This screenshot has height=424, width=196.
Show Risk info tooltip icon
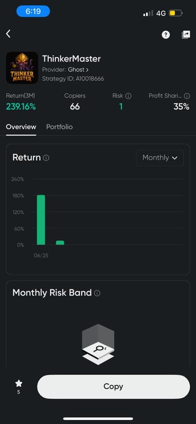click(129, 96)
